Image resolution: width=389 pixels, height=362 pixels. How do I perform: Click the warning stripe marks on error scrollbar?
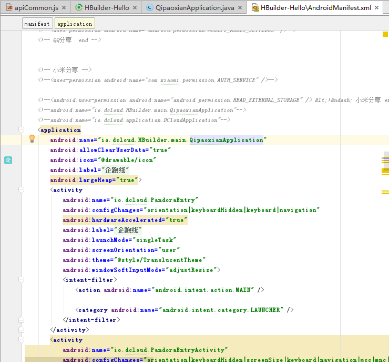[x=385, y=171]
